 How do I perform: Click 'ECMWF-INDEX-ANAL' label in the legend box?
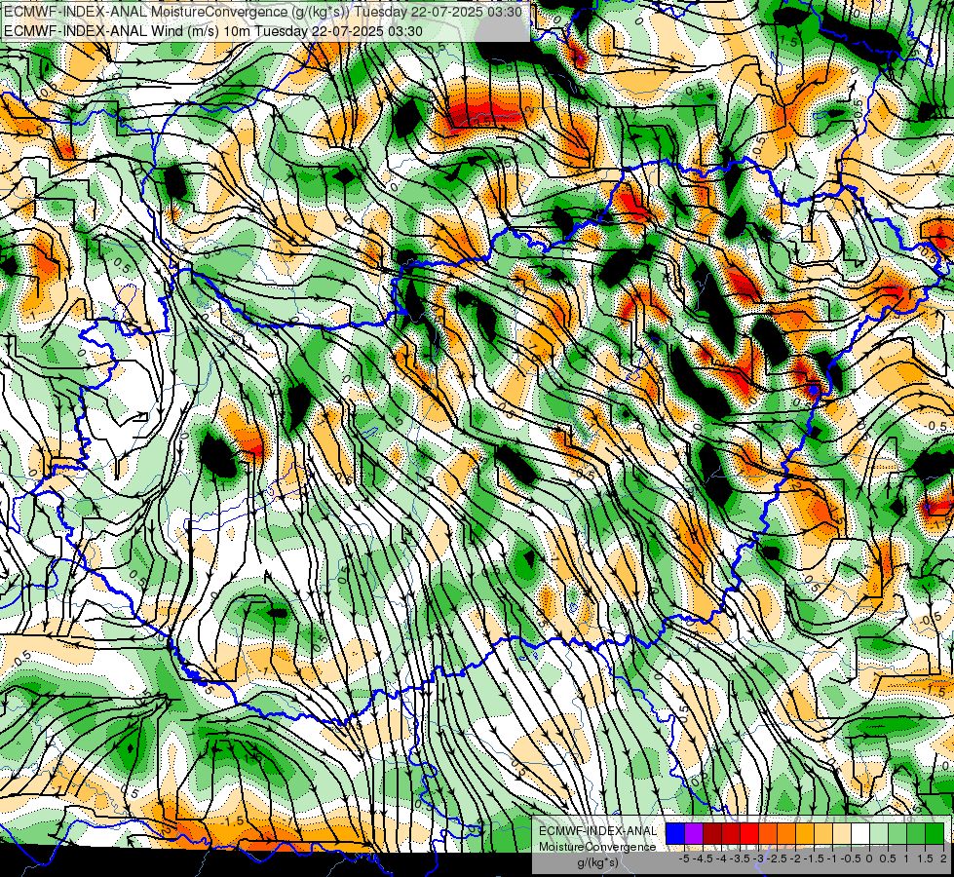[x=598, y=831]
